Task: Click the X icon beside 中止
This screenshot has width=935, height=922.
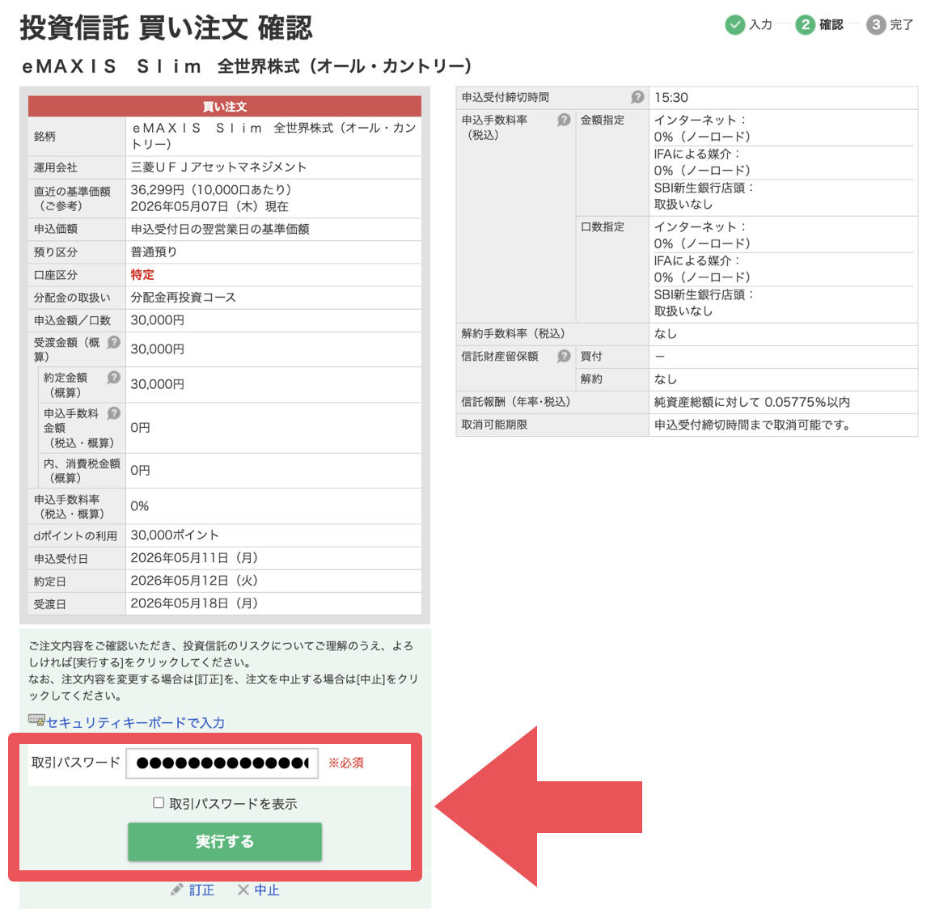Action: 243,890
